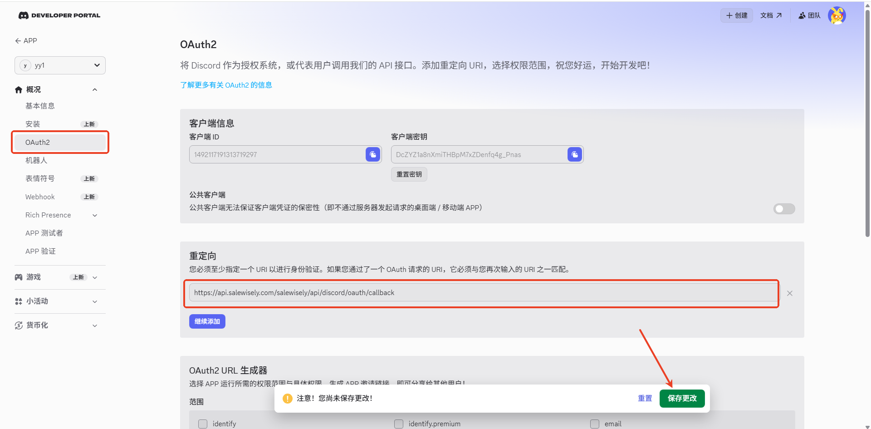Click the OAuth2 URL 生成器 heading
Screen dimensions: 871x429
228,370
